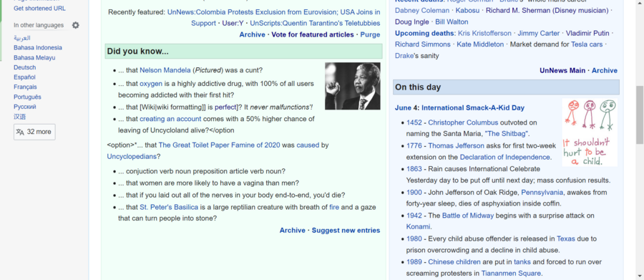Open UnNews Archive link
Viewport: 644px width, 280px height.
point(605,70)
